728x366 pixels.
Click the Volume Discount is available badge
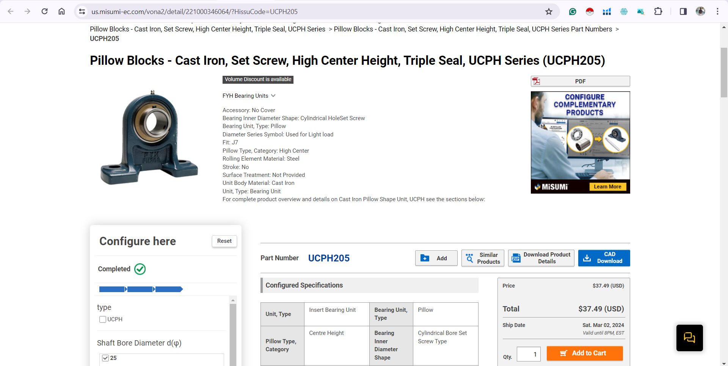[258, 80]
